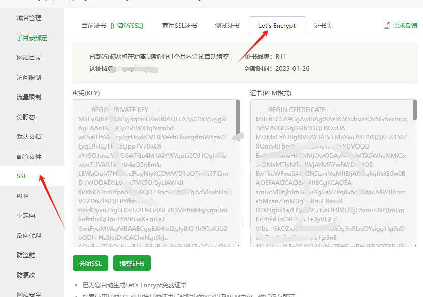Select the 测试证书 tab

[x=227, y=26]
